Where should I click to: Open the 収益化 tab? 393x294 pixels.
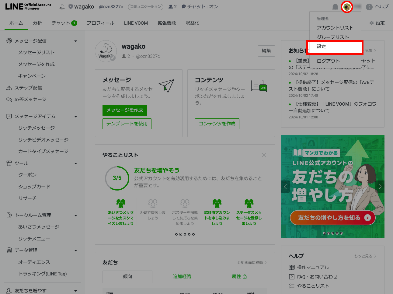coord(193,23)
